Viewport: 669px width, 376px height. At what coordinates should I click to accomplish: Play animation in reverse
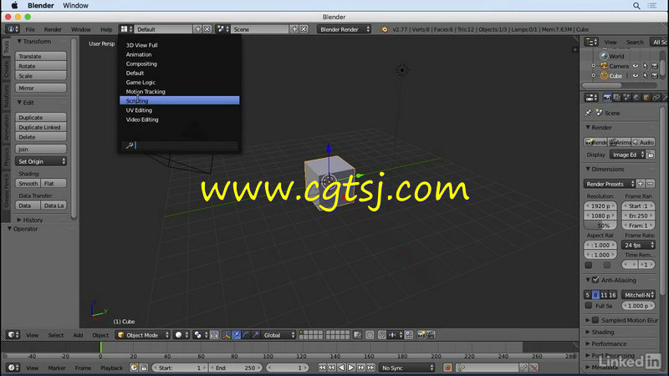(341, 368)
